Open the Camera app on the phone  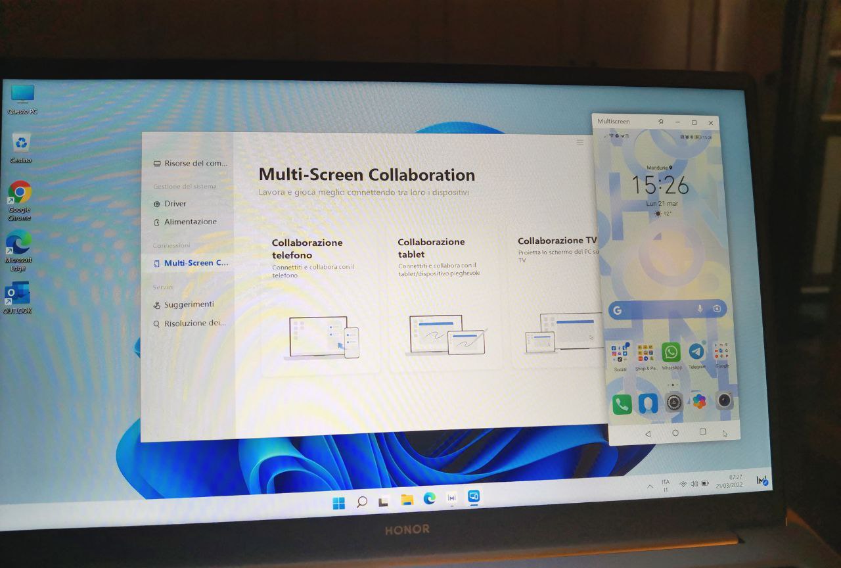tap(723, 402)
